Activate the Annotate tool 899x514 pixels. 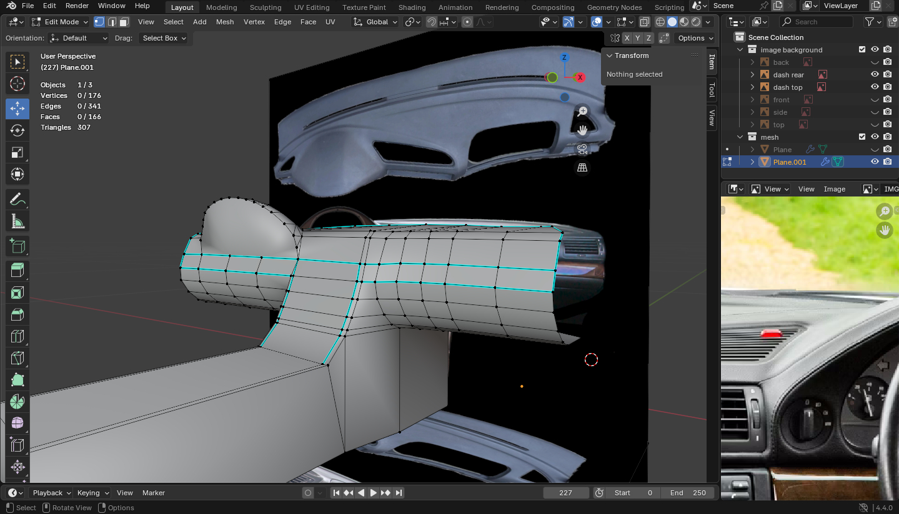(17, 199)
